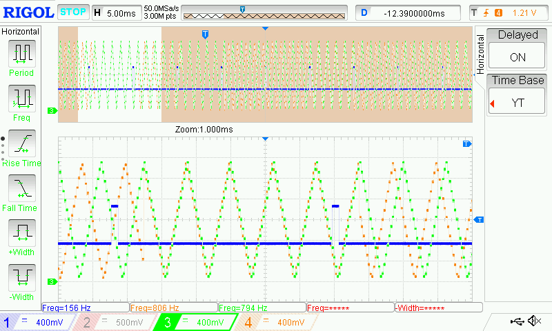
Task: Click the USB connection status icon
Action: click(x=517, y=321)
